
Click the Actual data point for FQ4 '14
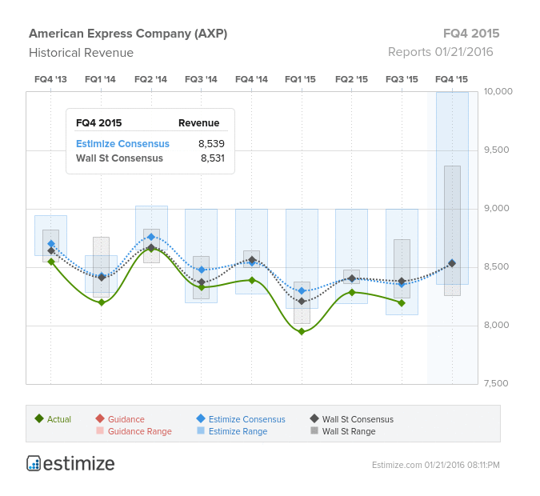point(252,280)
